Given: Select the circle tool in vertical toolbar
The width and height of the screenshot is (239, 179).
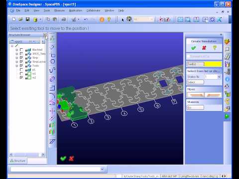Looking at the screenshot, I should [53, 62].
